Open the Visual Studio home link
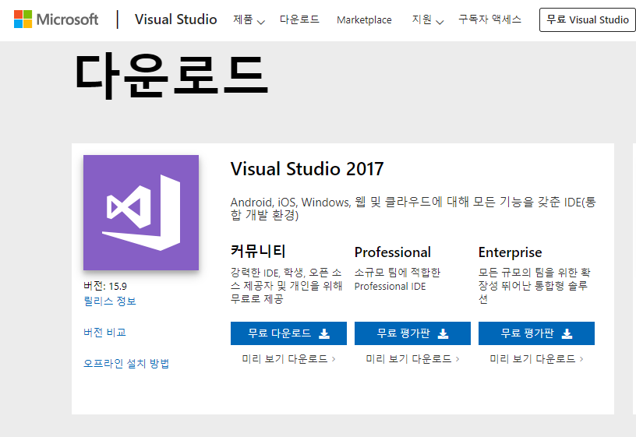The image size is (636, 437). point(175,19)
